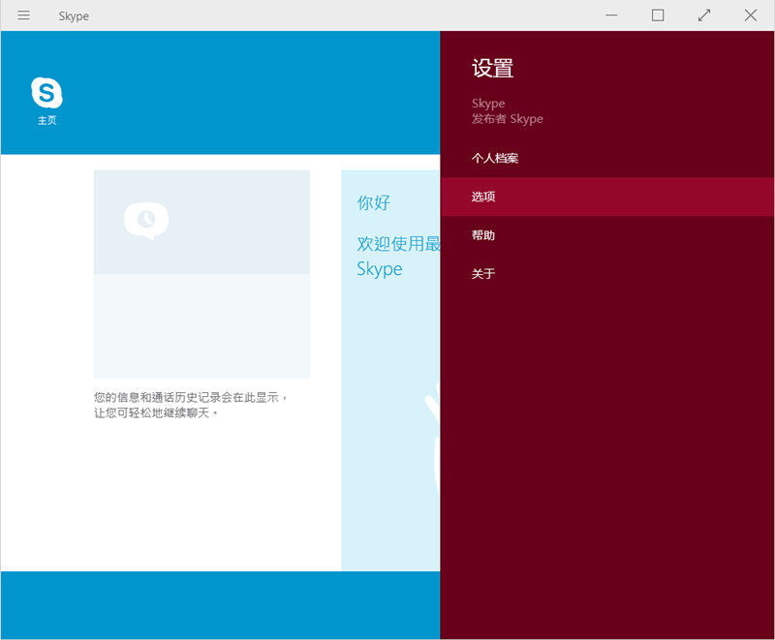Viewport: 775px width, 640px height.
Task: Close the Skype window
Action: click(x=750, y=15)
